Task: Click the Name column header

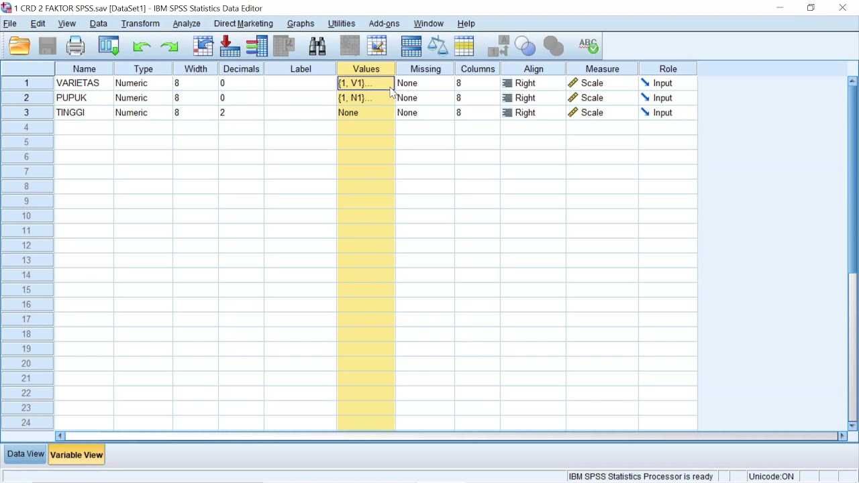Action: [85, 68]
